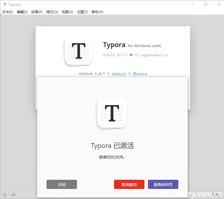Image resolution: width=224 pixels, height=199 pixels.
Task: Maximize the Typora window
Action: click(x=206, y=4)
